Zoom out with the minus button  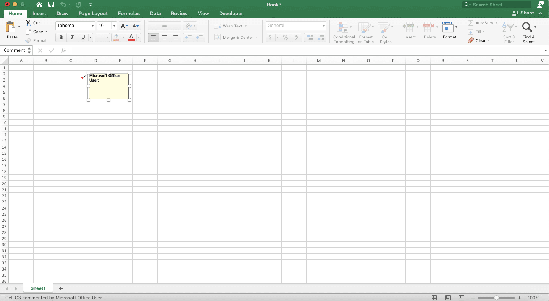pyautogui.click(x=473, y=298)
